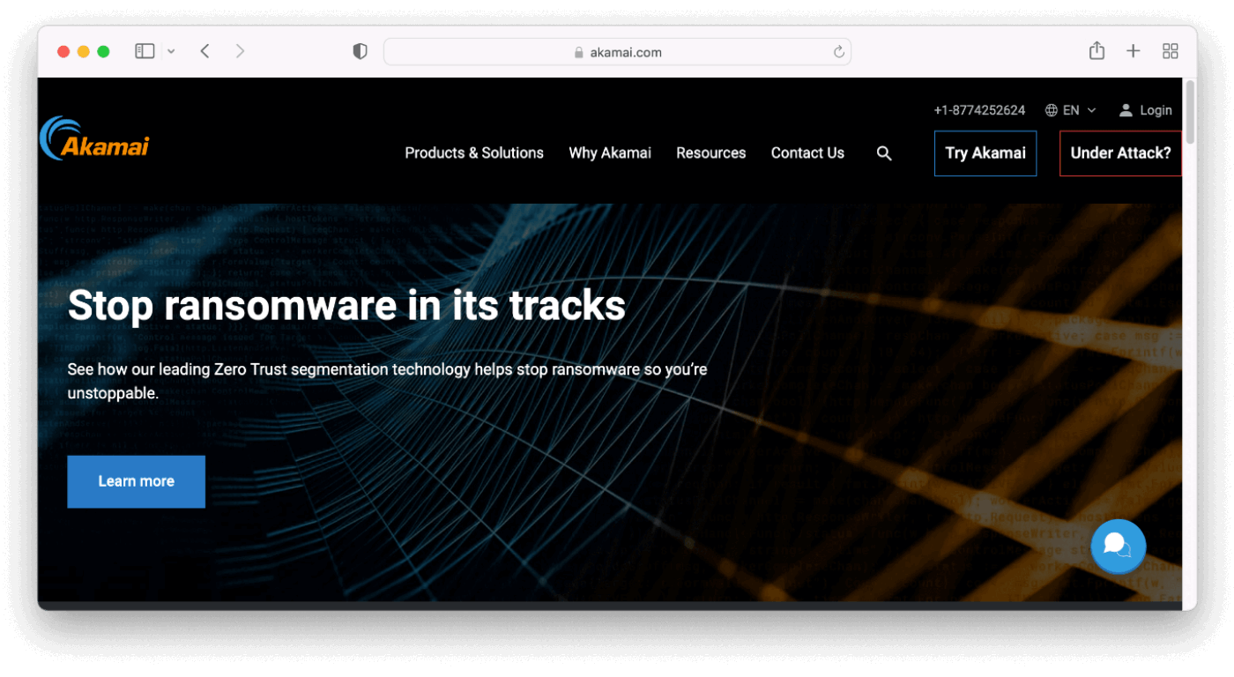Image resolution: width=1234 pixels, height=677 pixels.
Task: Click the Login link
Action: tap(1145, 110)
